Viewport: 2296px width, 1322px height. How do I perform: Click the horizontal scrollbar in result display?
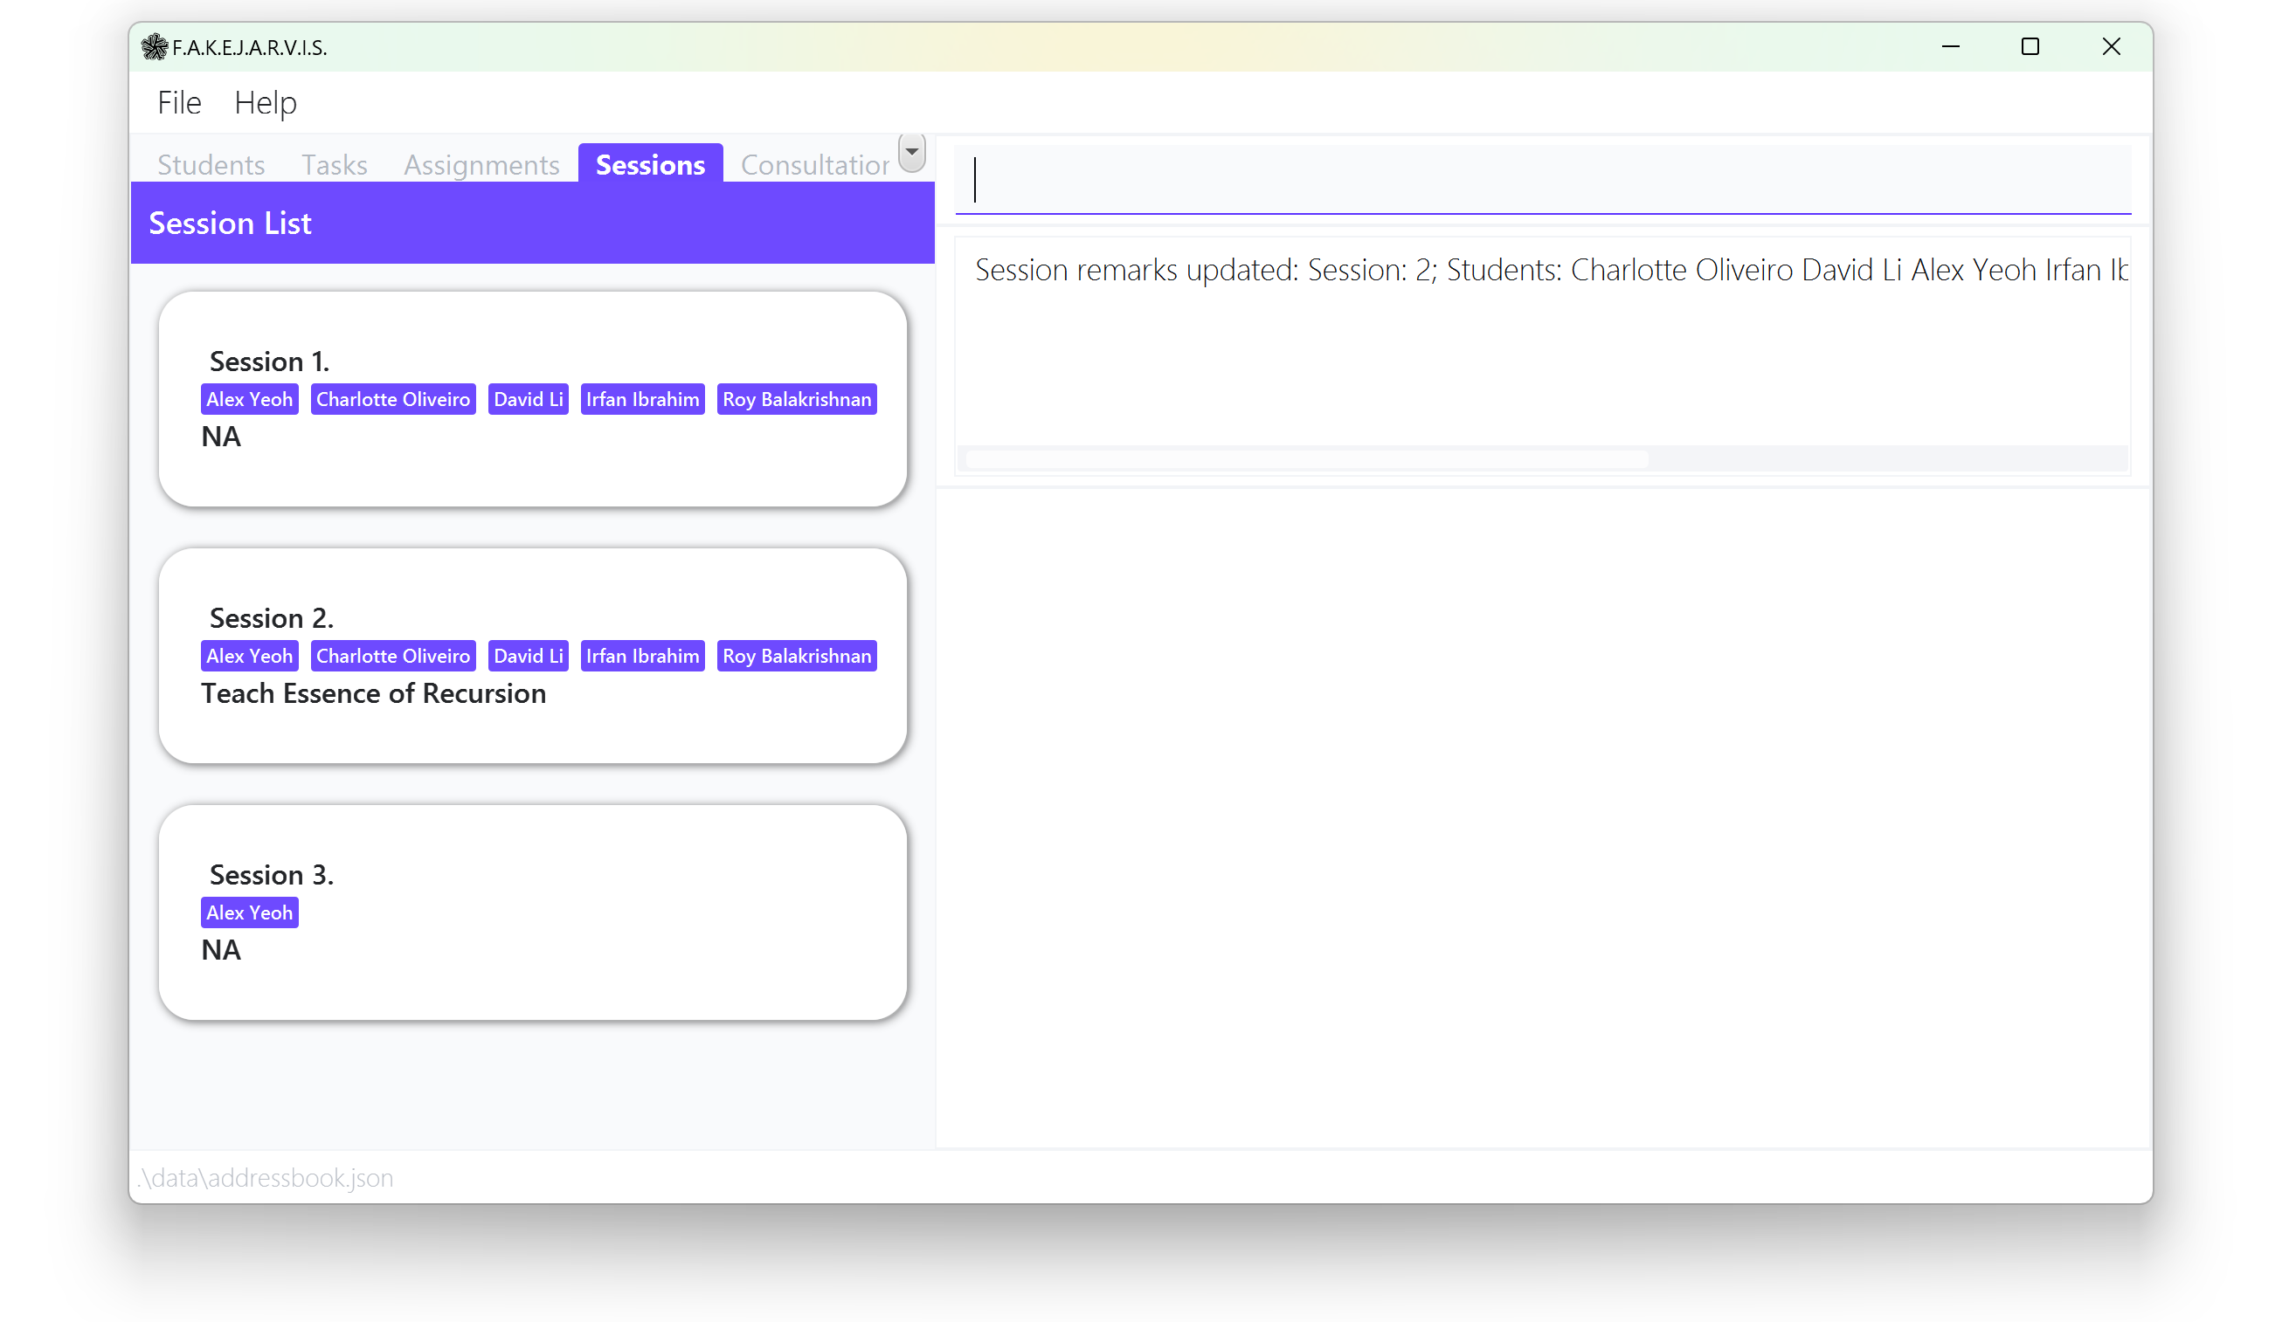(x=1308, y=458)
